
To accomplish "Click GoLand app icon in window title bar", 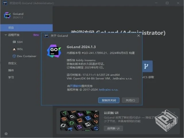I will tap(5, 3).
